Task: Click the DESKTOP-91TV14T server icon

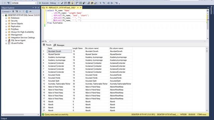Action: [6, 15]
